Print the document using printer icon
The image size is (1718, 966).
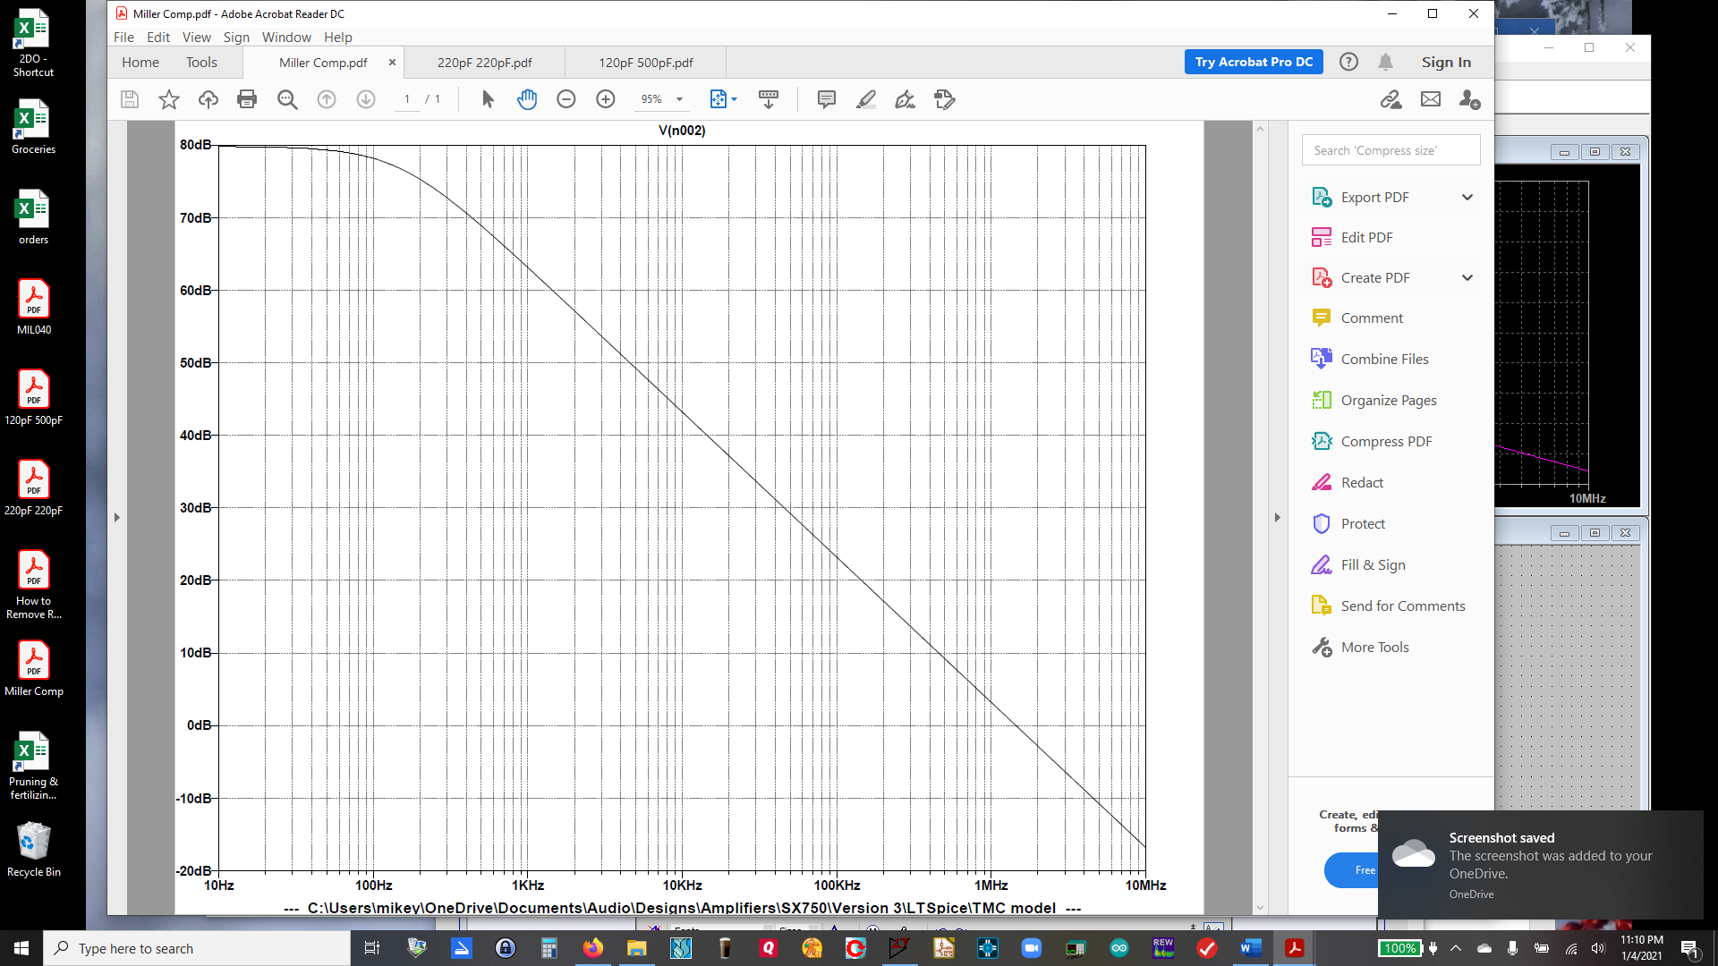tap(247, 99)
